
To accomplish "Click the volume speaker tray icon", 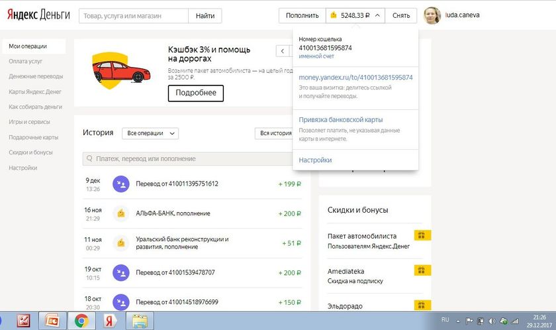I will [x=492, y=321].
